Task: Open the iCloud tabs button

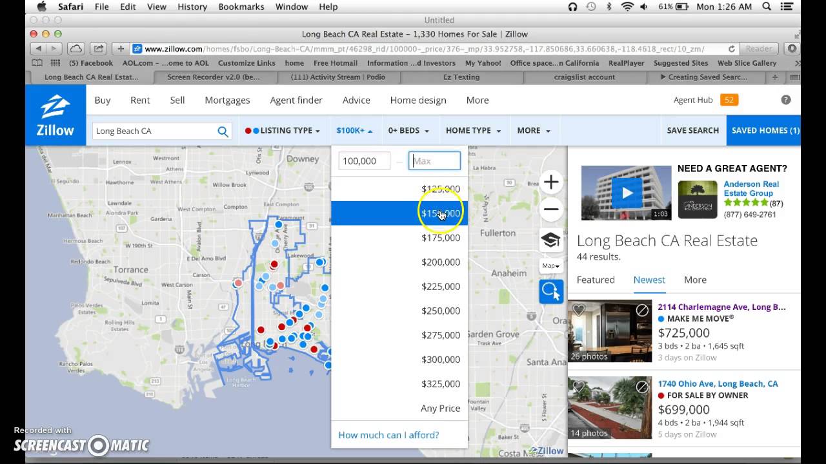Action: (x=76, y=48)
